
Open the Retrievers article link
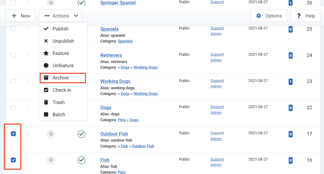(x=111, y=55)
